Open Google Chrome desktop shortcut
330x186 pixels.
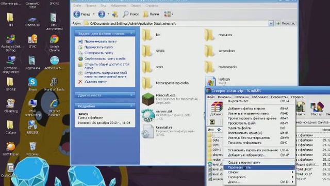tap(54, 43)
